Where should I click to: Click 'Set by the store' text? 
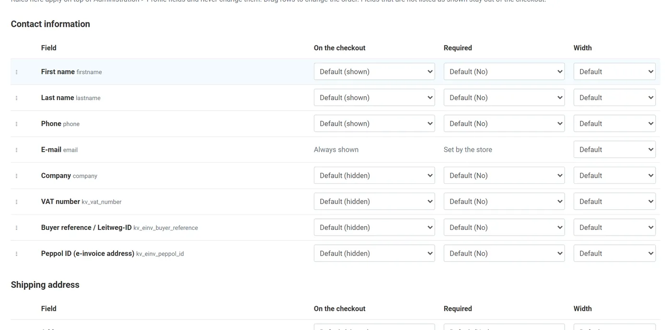point(468,149)
